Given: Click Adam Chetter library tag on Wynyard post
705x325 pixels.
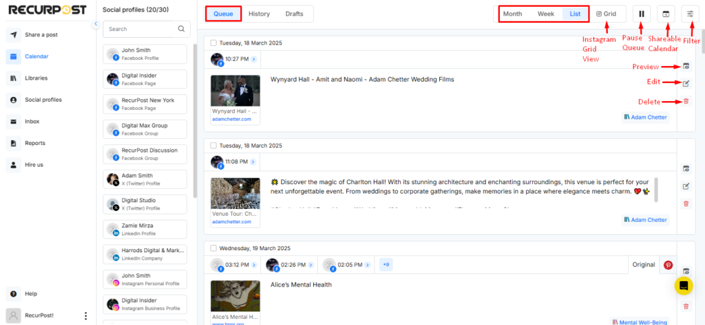Looking at the screenshot, I should [645, 117].
